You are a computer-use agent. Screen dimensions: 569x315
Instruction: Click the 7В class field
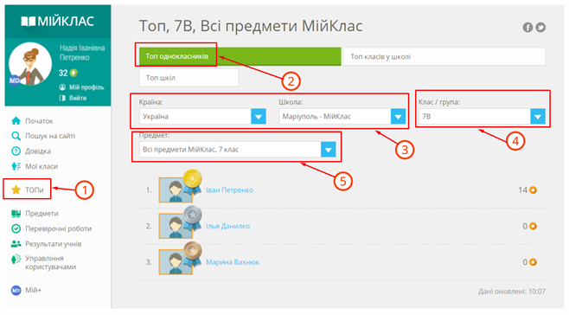click(x=475, y=117)
